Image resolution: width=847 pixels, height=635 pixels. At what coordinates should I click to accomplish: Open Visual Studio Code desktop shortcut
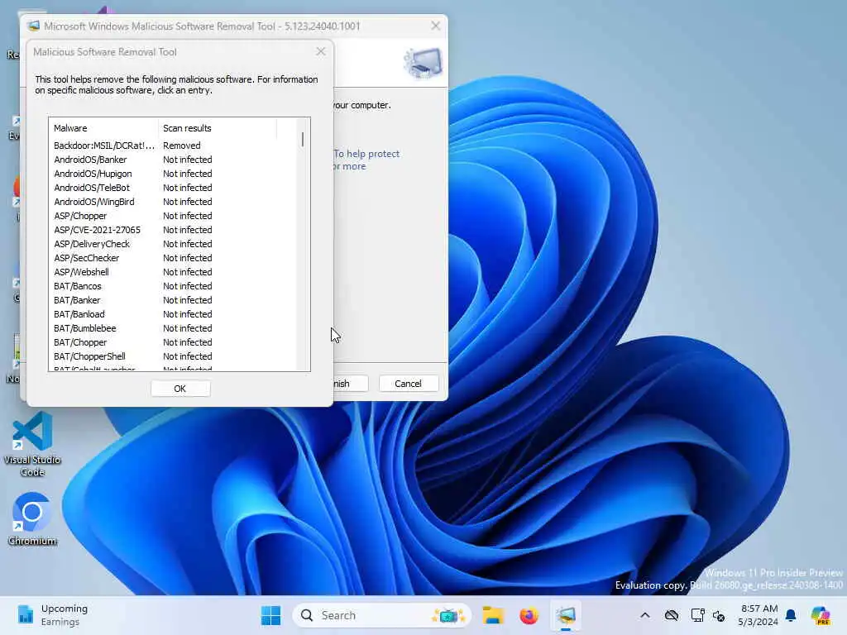32,444
